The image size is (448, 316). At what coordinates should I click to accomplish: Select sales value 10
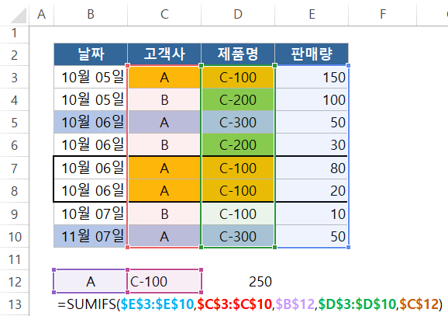click(x=312, y=214)
